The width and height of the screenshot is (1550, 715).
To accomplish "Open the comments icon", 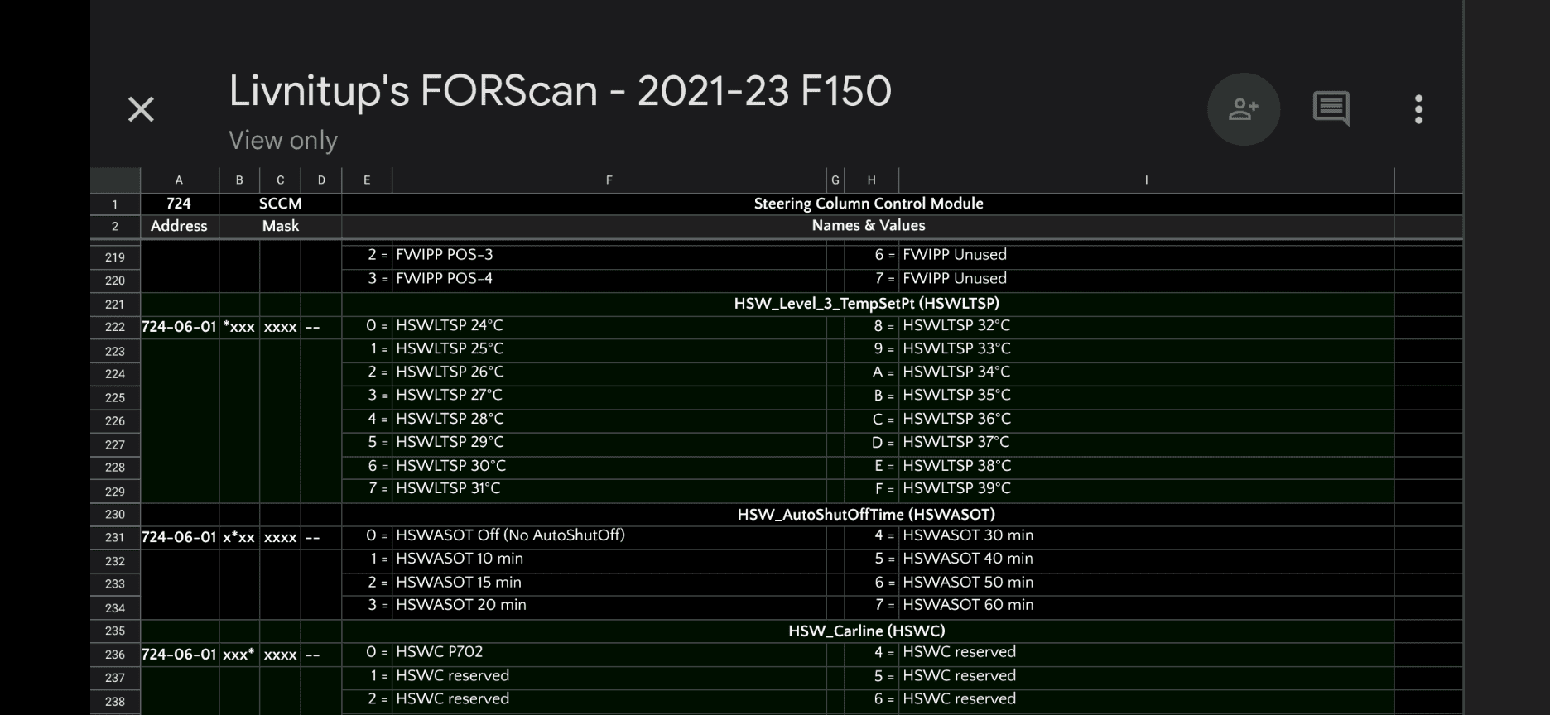I will click(1331, 109).
